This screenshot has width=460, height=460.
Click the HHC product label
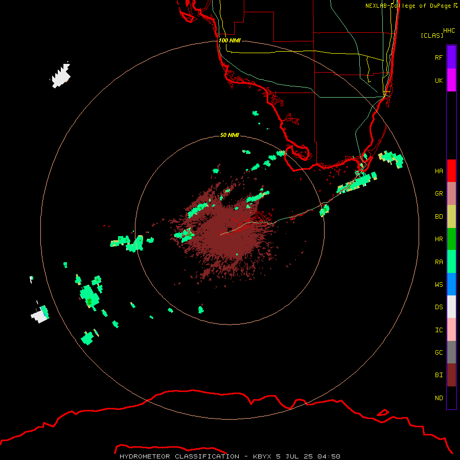point(449,31)
